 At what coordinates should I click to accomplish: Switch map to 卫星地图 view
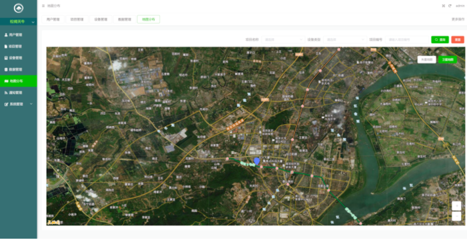[448, 59]
